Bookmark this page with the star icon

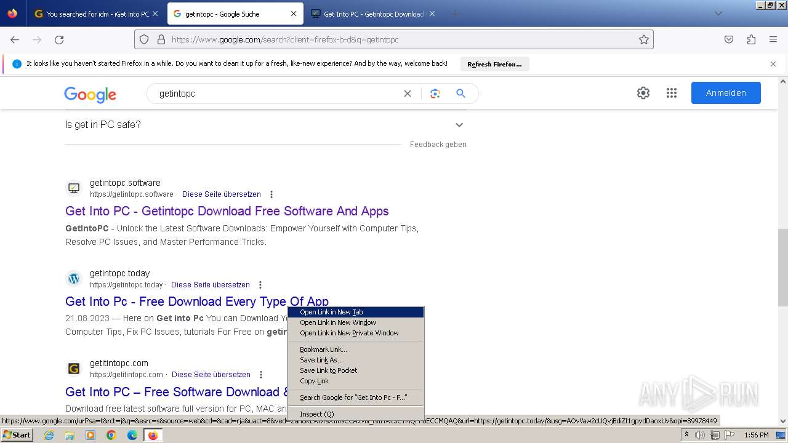(x=644, y=39)
